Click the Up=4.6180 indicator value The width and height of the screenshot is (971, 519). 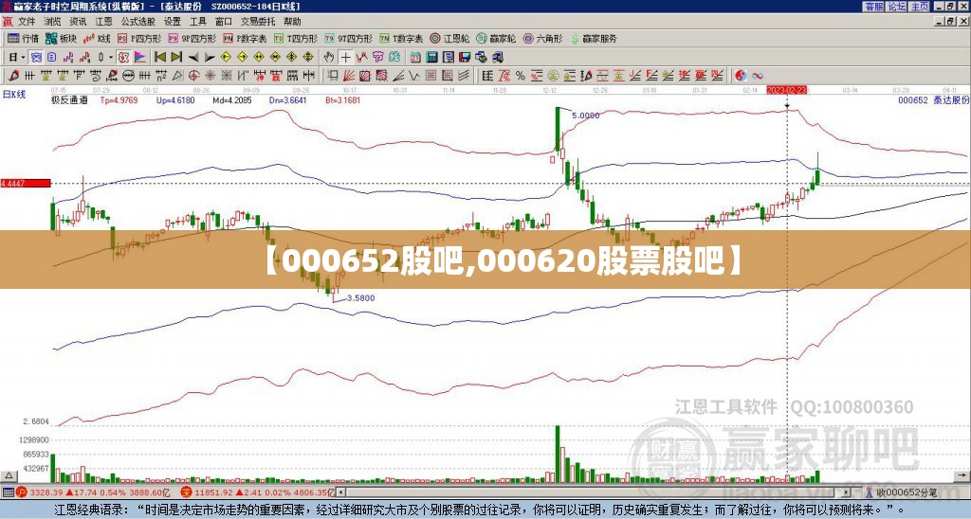coord(175,99)
